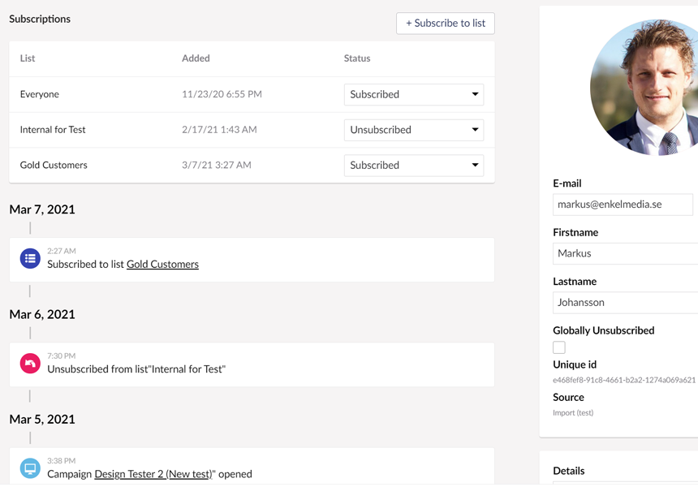Image resolution: width=698 pixels, height=487 pixels.
Task: Open the Internal for Test status dropdown
Action: click(414, 130)
